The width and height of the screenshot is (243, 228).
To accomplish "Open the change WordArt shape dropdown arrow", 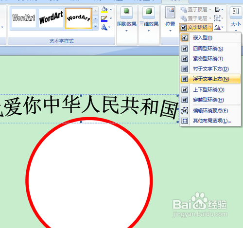I will click(x=109, y=27).
